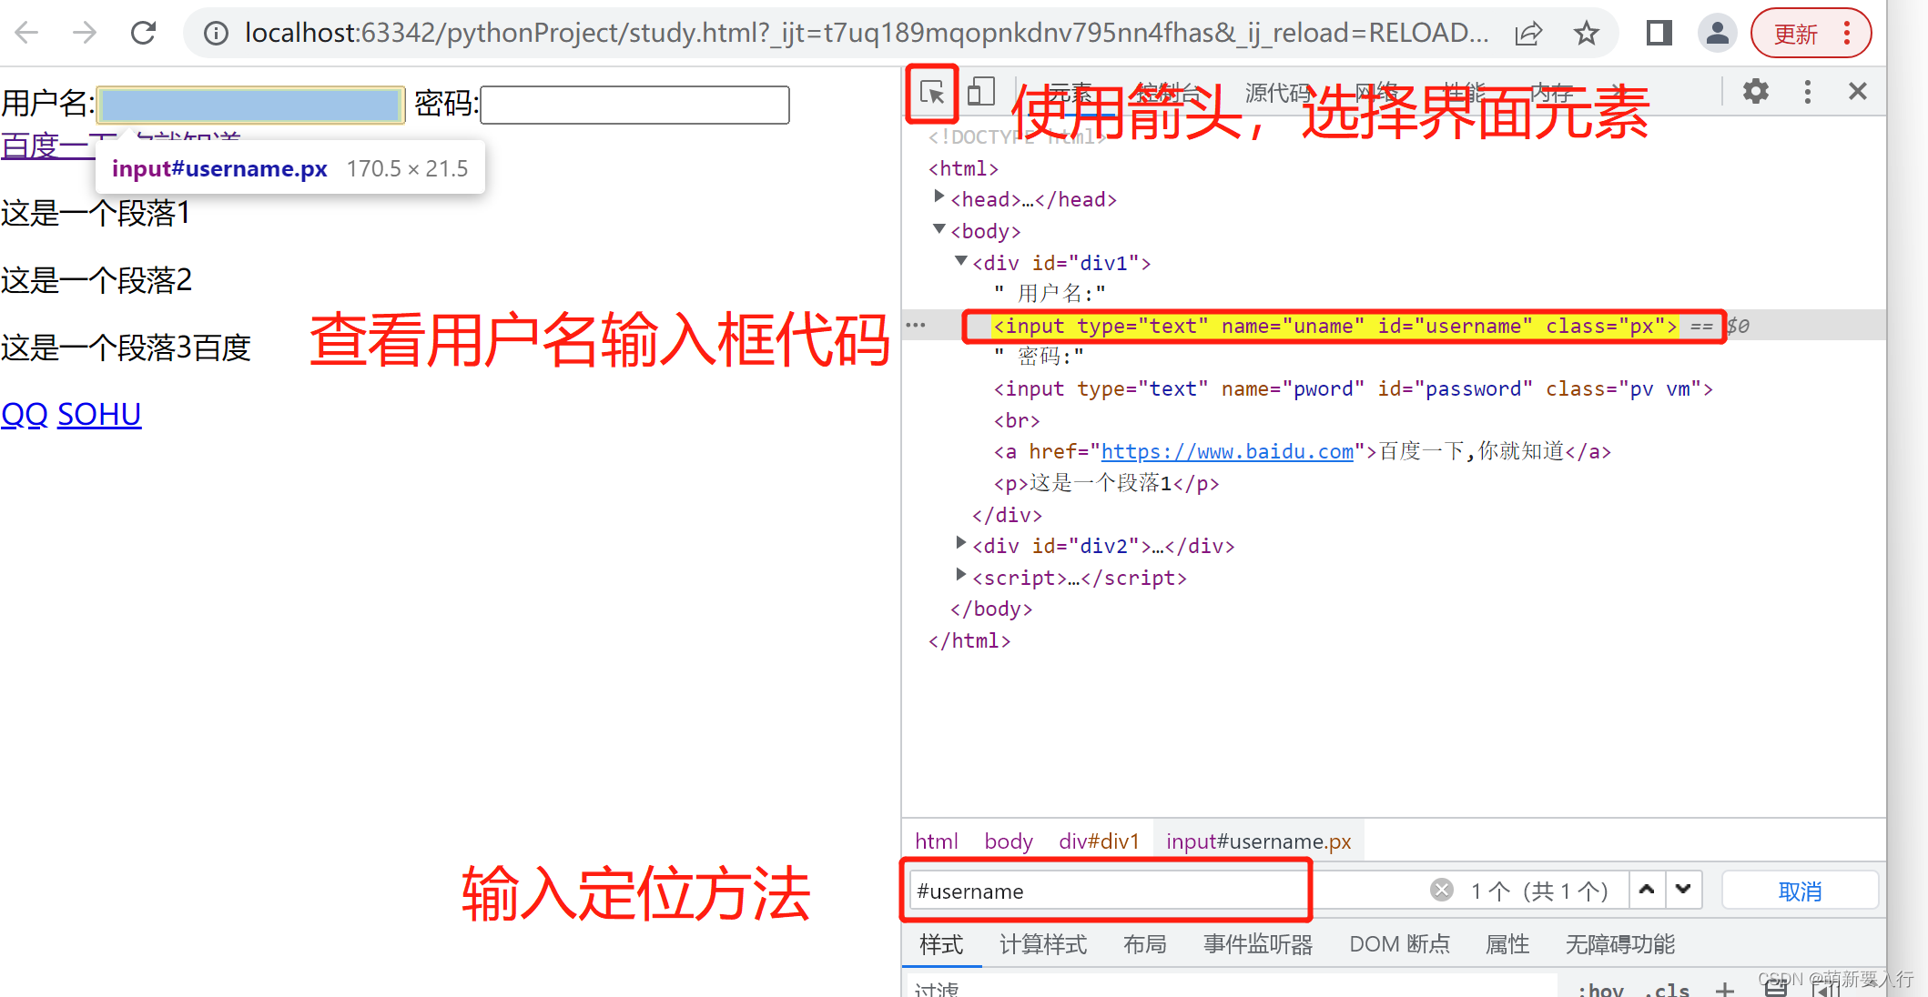The width and height of the screenshot is (1928, 997).
Task: Expand the div id="div2" node
Action: click(x=960, y=544)
